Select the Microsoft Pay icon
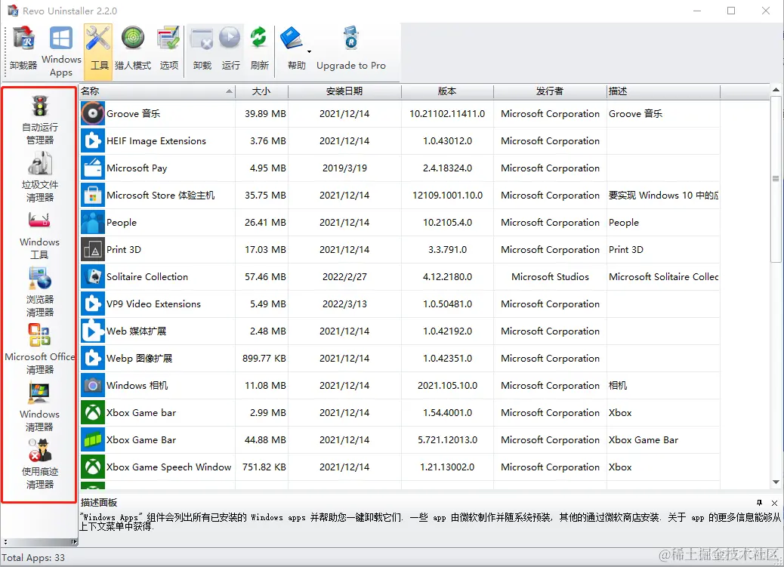 click(x=93, y=168)
